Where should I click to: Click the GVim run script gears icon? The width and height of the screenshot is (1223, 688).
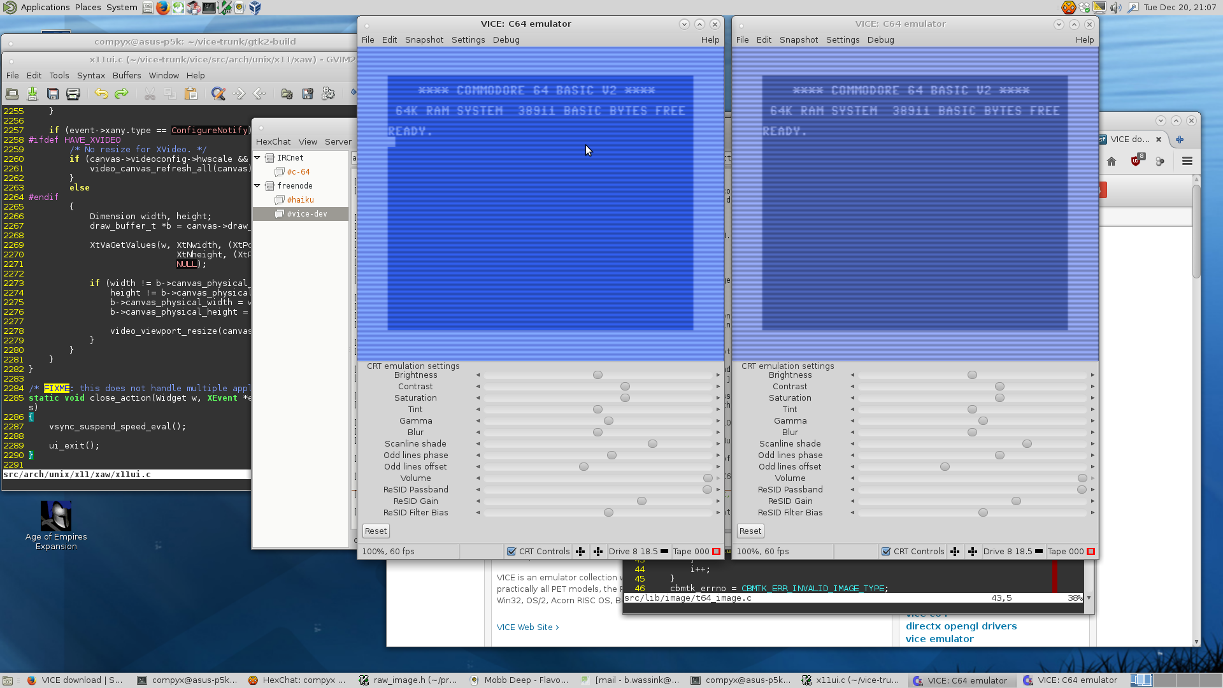point(328,94)
